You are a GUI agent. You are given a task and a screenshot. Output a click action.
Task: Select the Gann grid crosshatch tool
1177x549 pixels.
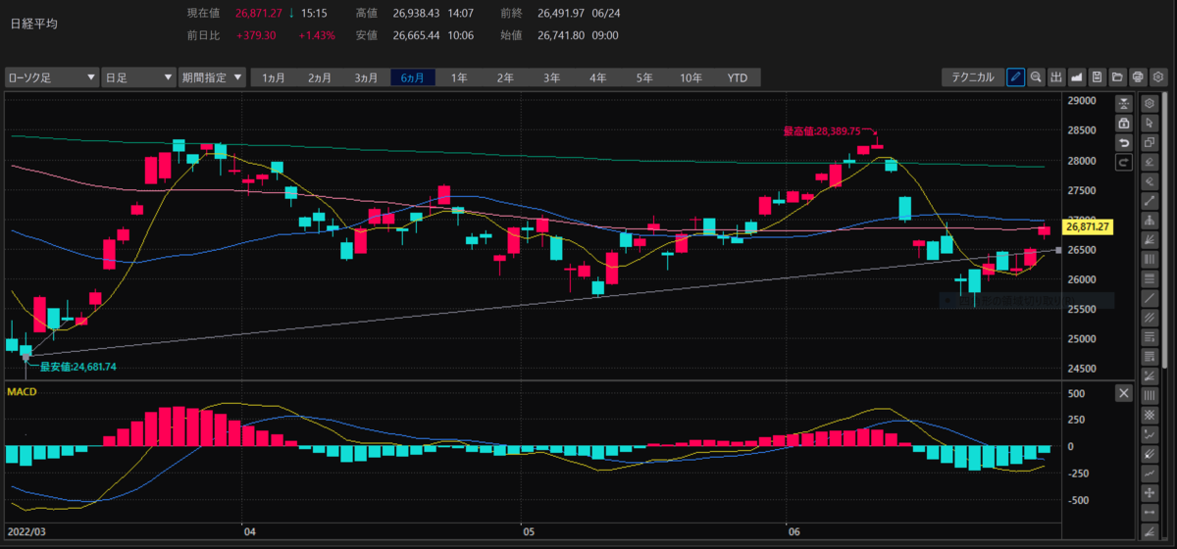[1150, 415]
